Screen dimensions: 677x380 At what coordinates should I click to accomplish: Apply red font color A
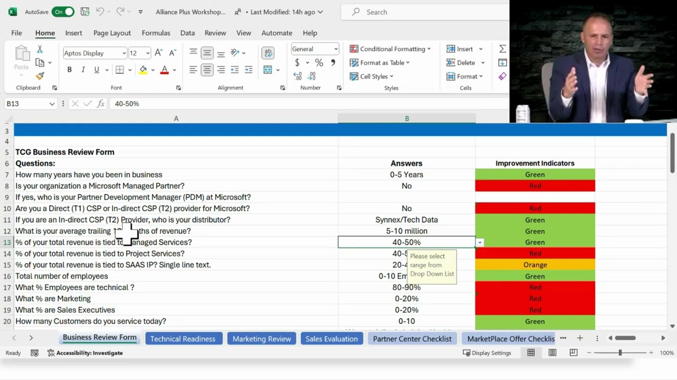164,70
